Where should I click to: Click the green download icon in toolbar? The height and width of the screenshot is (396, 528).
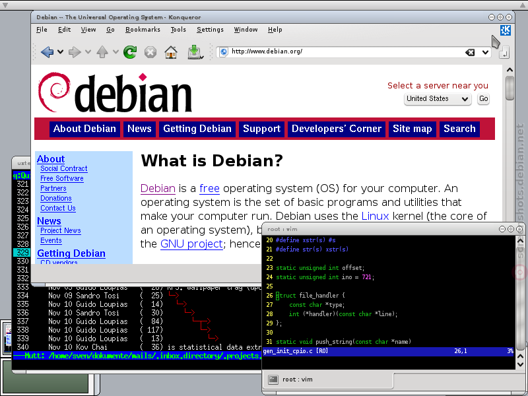195,52
